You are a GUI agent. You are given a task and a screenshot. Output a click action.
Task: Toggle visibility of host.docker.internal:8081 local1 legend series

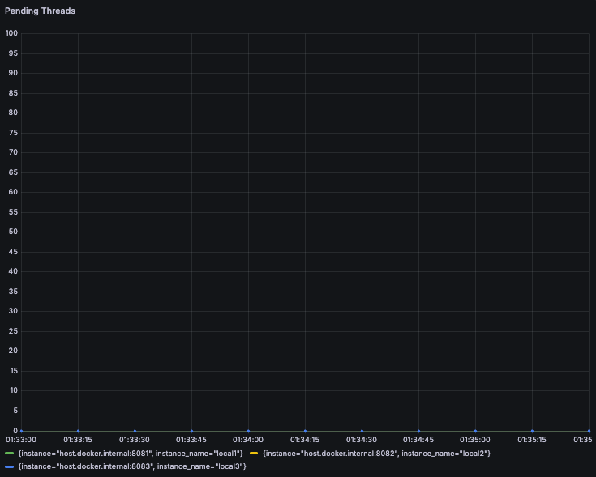tap(131, 453)
